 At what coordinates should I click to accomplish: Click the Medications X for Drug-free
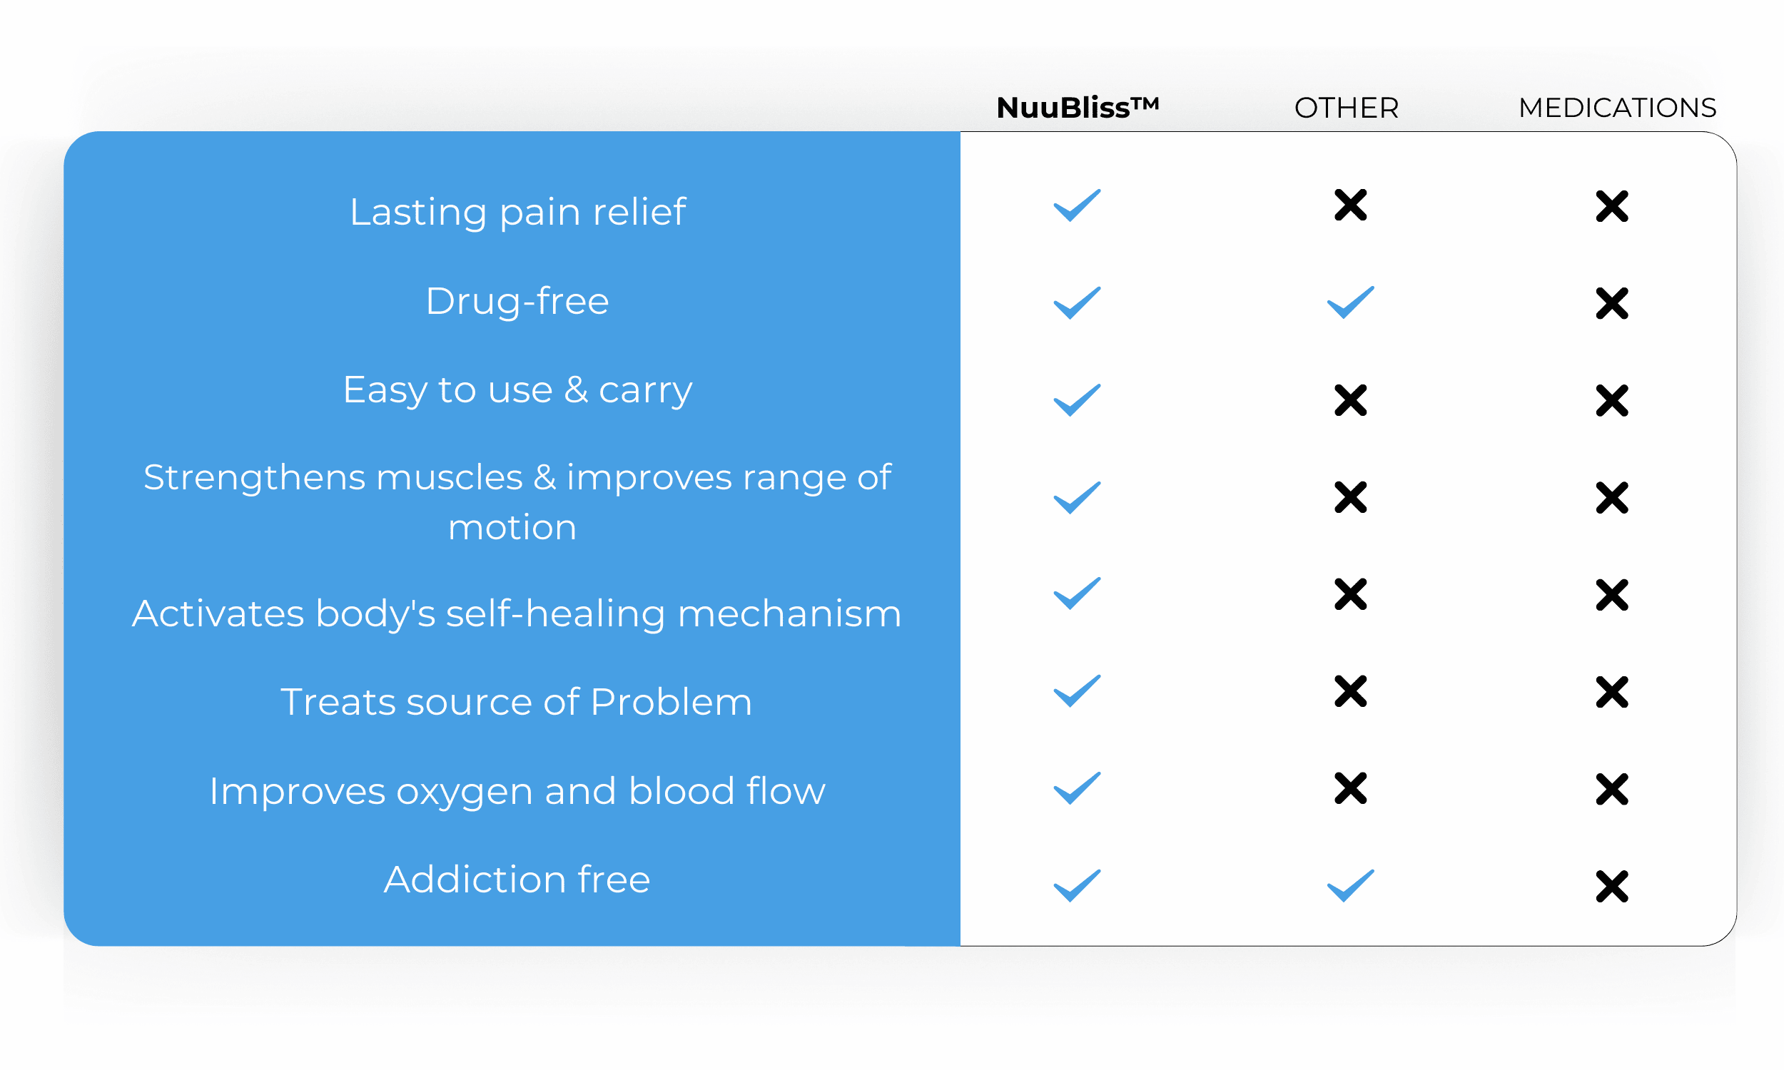(1611, 303)
